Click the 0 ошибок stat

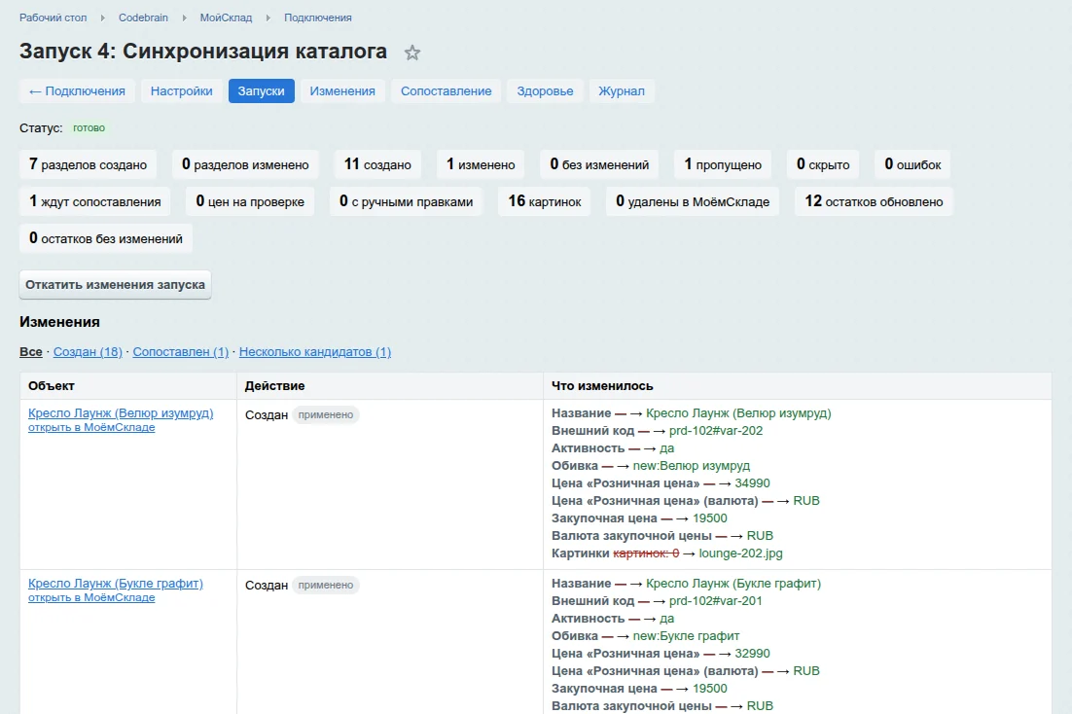pyautogui.click(x=912, y=164)
